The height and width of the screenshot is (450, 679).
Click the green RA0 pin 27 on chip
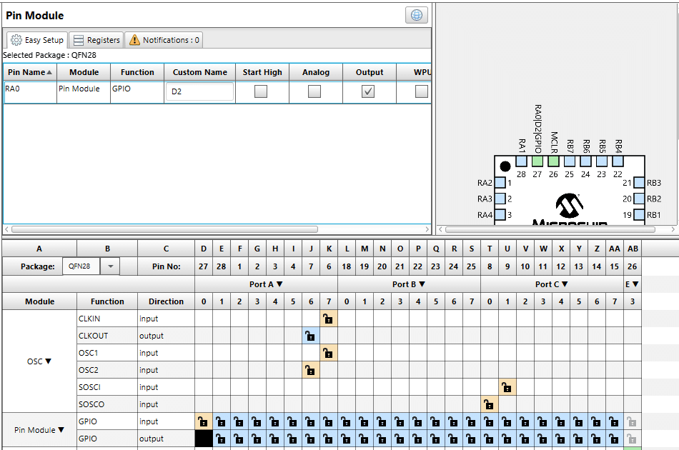point(537,161)
